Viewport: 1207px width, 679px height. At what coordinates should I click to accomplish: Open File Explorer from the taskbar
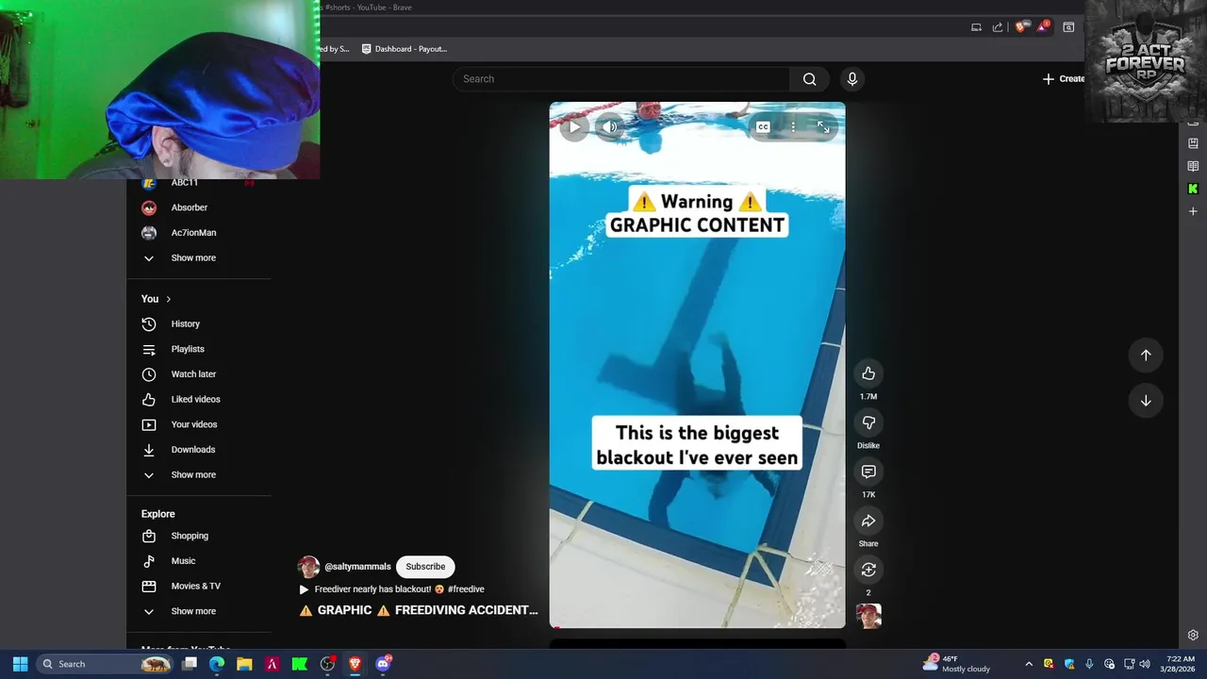(244, 664)
